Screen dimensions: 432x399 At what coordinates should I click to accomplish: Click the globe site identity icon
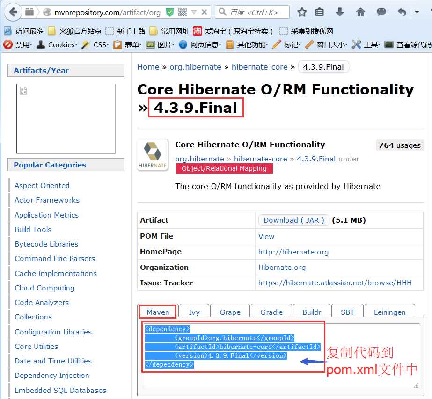pyautogui.click(x=47, y=12)
